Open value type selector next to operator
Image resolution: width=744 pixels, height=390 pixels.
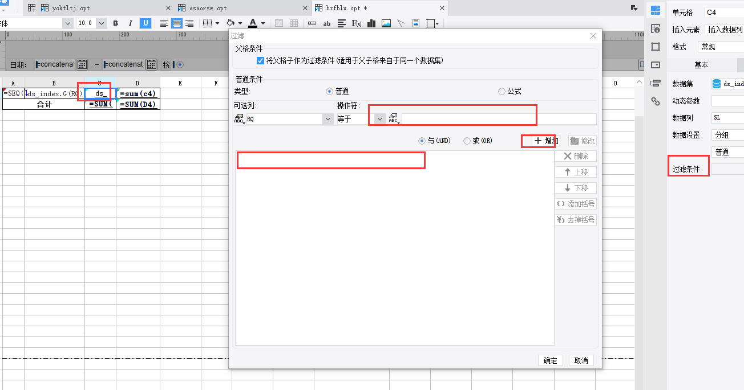[393, 119]
